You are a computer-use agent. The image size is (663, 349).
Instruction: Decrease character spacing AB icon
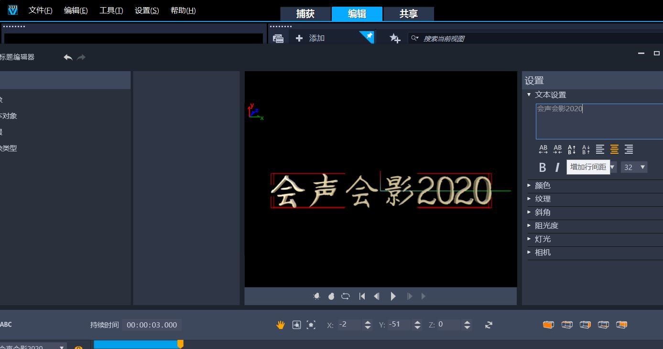(x=557, y=149)
